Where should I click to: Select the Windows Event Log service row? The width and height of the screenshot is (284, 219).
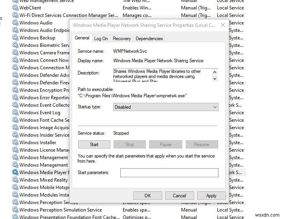pos(40,113)
